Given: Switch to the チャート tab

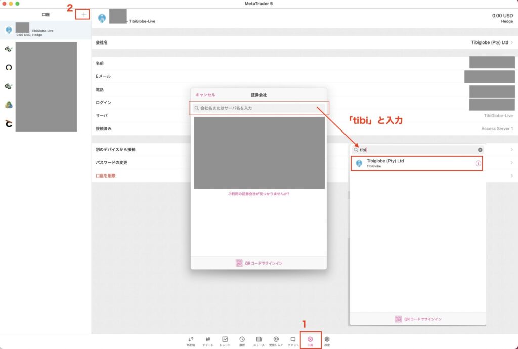Looking at the screenshot, I should (x=208, y=341).
